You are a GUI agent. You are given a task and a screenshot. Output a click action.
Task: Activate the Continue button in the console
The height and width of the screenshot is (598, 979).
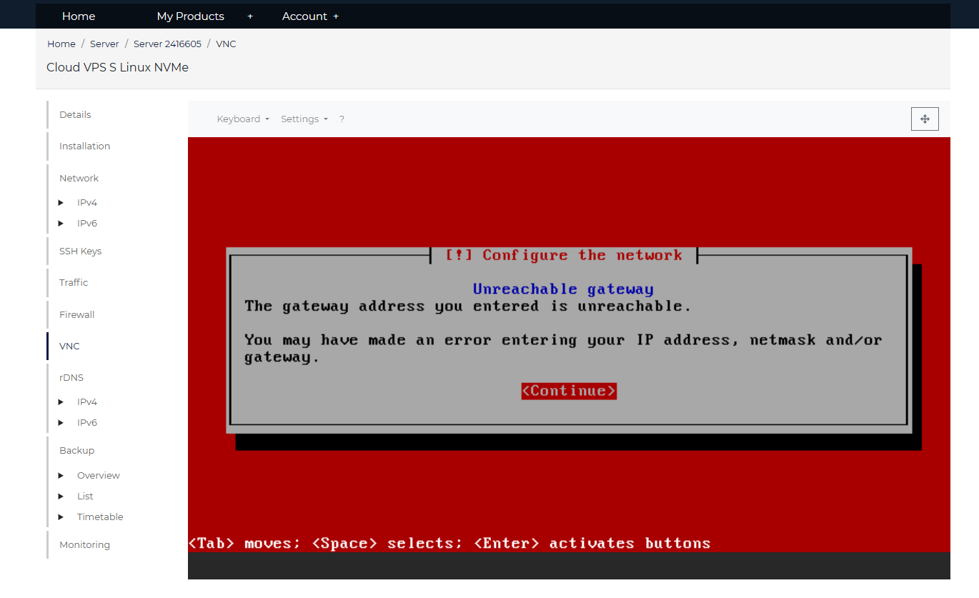pos(569,391)
